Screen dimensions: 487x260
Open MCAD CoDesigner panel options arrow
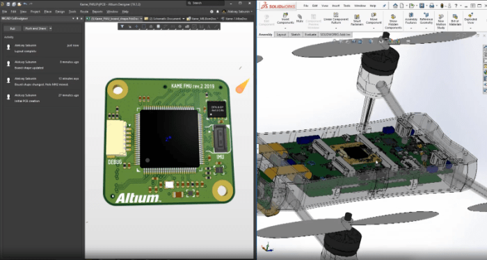73,19
